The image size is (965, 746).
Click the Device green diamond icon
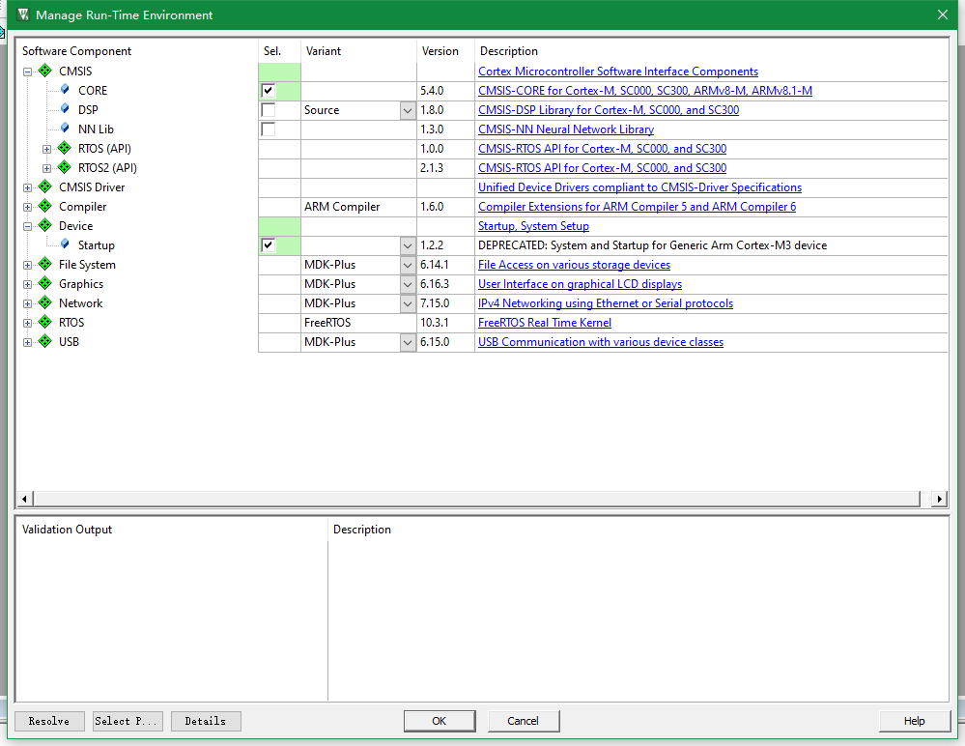click(x=45, y=225)
